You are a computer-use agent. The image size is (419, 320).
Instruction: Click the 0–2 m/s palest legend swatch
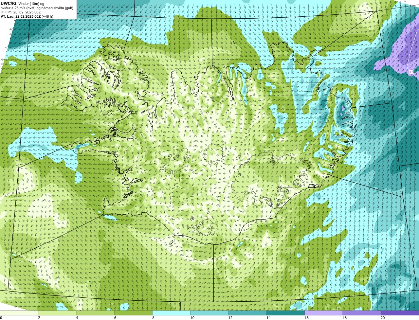[x=19, y=313]
